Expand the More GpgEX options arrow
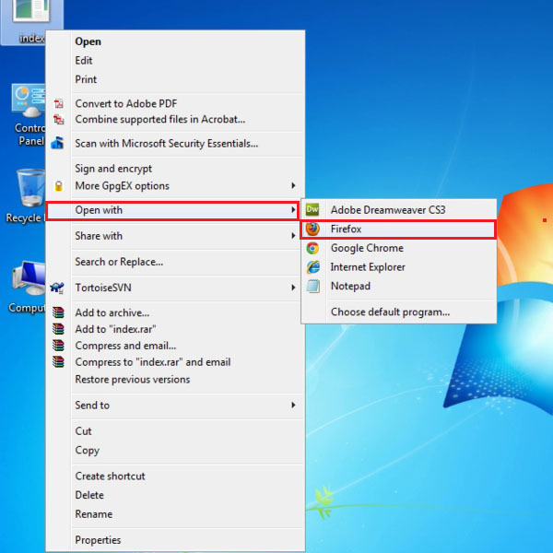553x553 pixels. [x=293, y=185]
